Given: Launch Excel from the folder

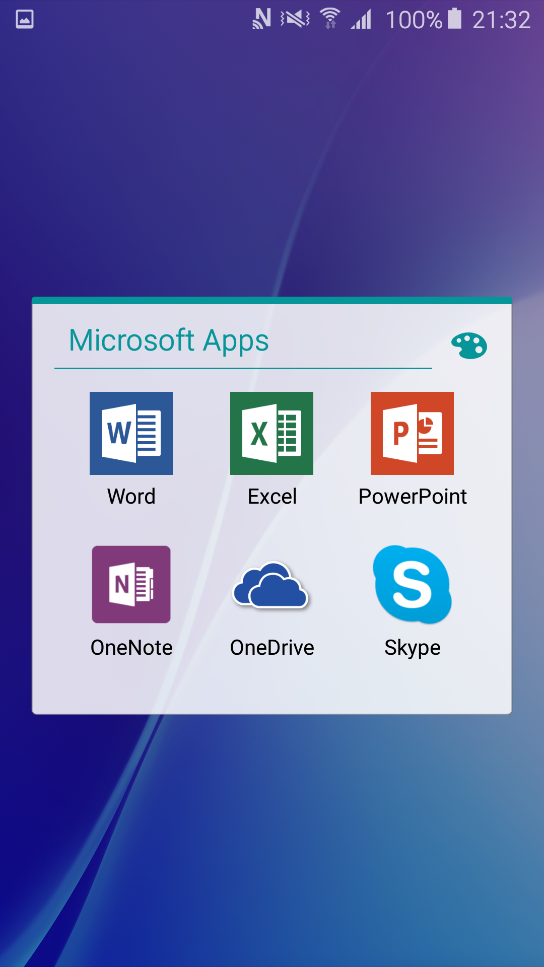Looking at the screenshot, I should coord(271,433).
